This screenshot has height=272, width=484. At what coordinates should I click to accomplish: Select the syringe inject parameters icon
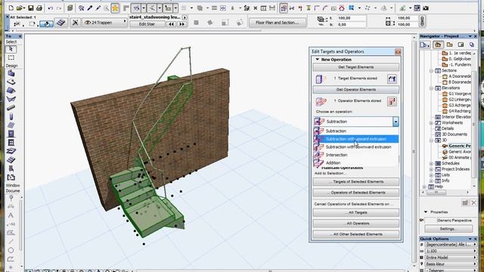98,8
